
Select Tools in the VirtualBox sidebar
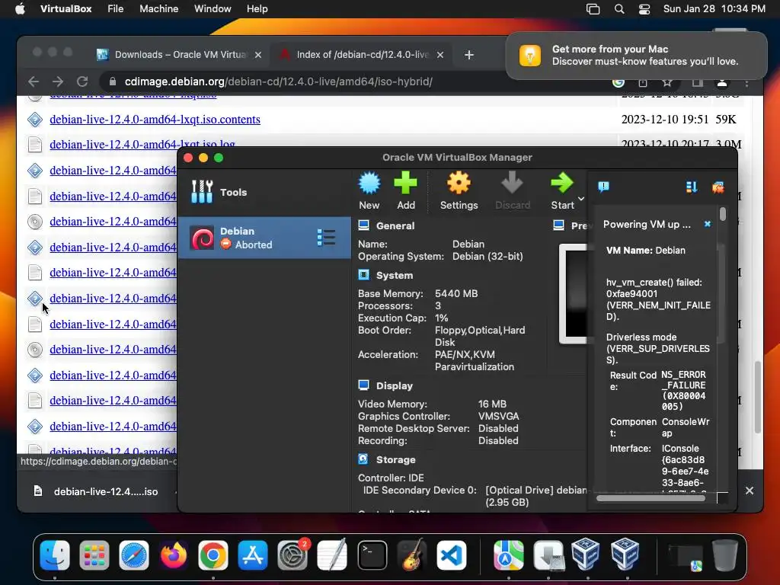coord(264,192)
